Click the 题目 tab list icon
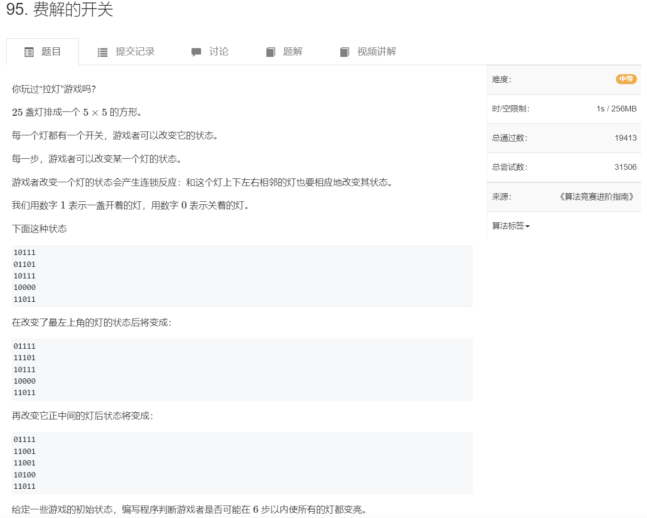 click(29, 52)
